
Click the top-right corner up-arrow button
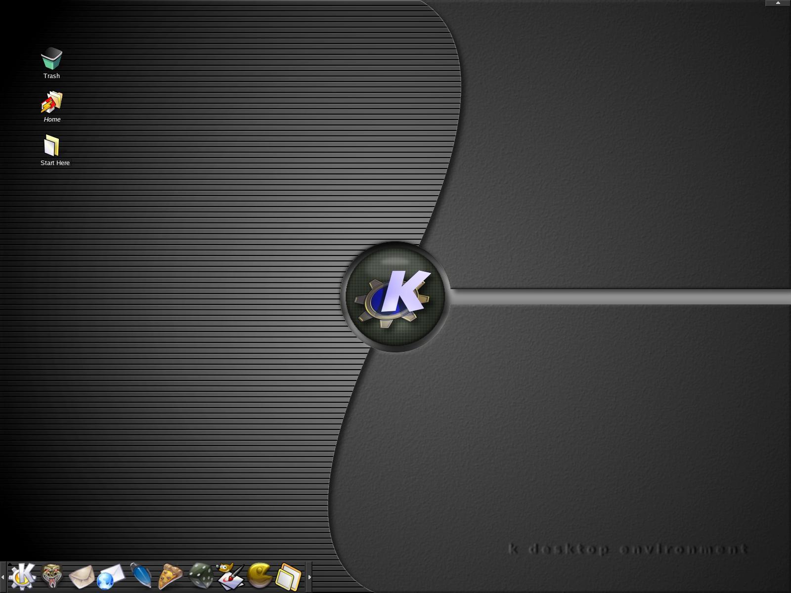tap(778, 3)
